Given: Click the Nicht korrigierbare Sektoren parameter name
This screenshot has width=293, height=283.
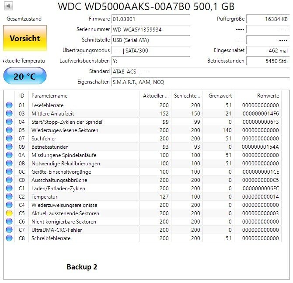Looking at the screenshot, I should 64,221.
